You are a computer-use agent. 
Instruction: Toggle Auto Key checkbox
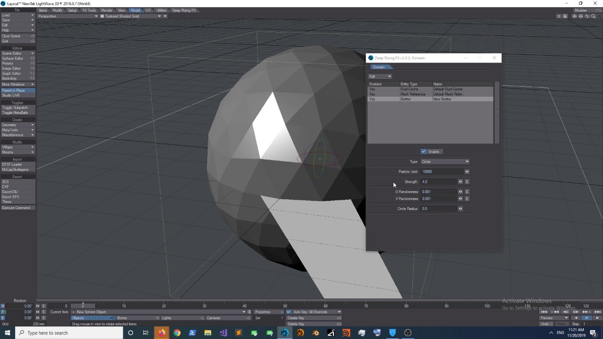click(289, 312)
